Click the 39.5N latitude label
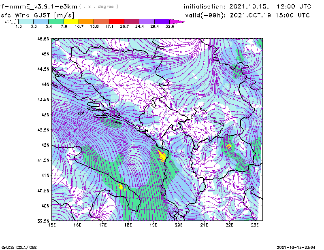The width and height of the screenshot is (324, 250). coord(43,221)
